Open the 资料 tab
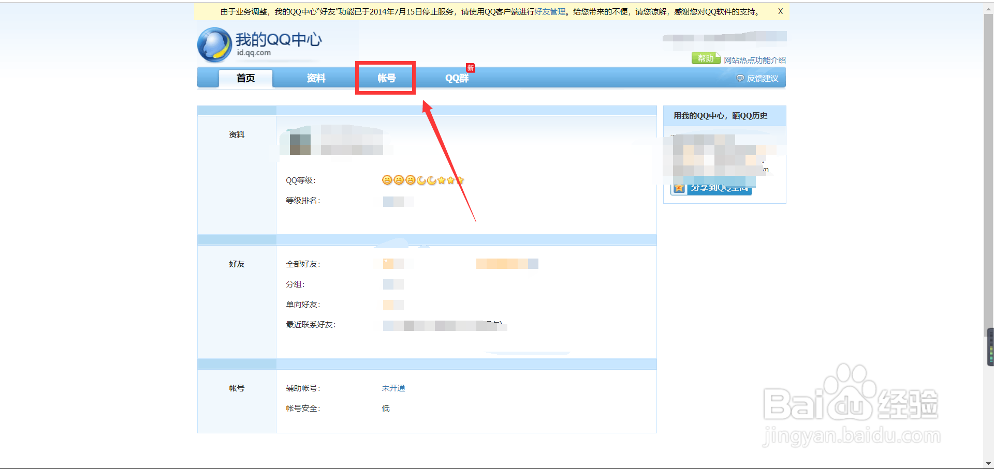994x469 pixels. click(316, 78)
